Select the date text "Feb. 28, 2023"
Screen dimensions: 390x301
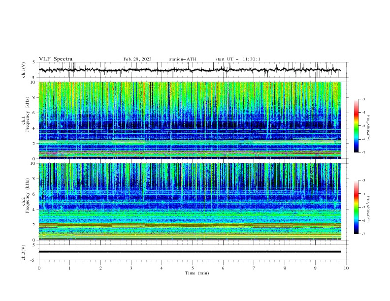tap(137, 59)
